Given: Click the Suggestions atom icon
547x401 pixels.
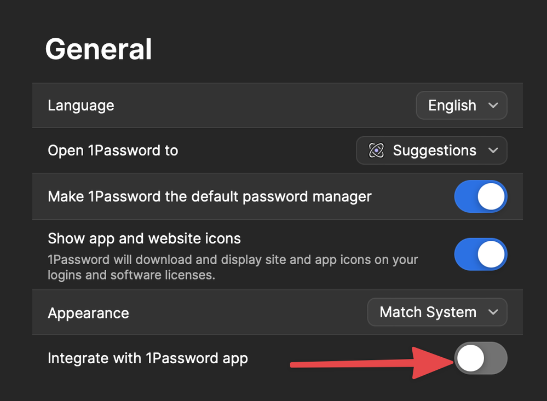Looking at the screenshot, I should pos(376,150).
